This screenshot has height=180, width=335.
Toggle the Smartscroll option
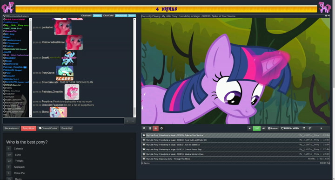pos(121,16)
